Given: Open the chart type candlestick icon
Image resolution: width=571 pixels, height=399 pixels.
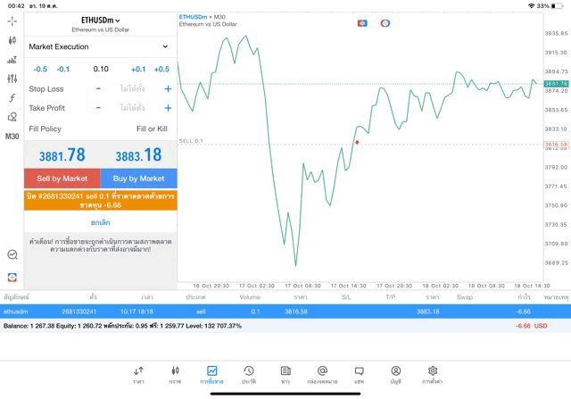Looking at the screenshot, I should click(x=12, y=40).
